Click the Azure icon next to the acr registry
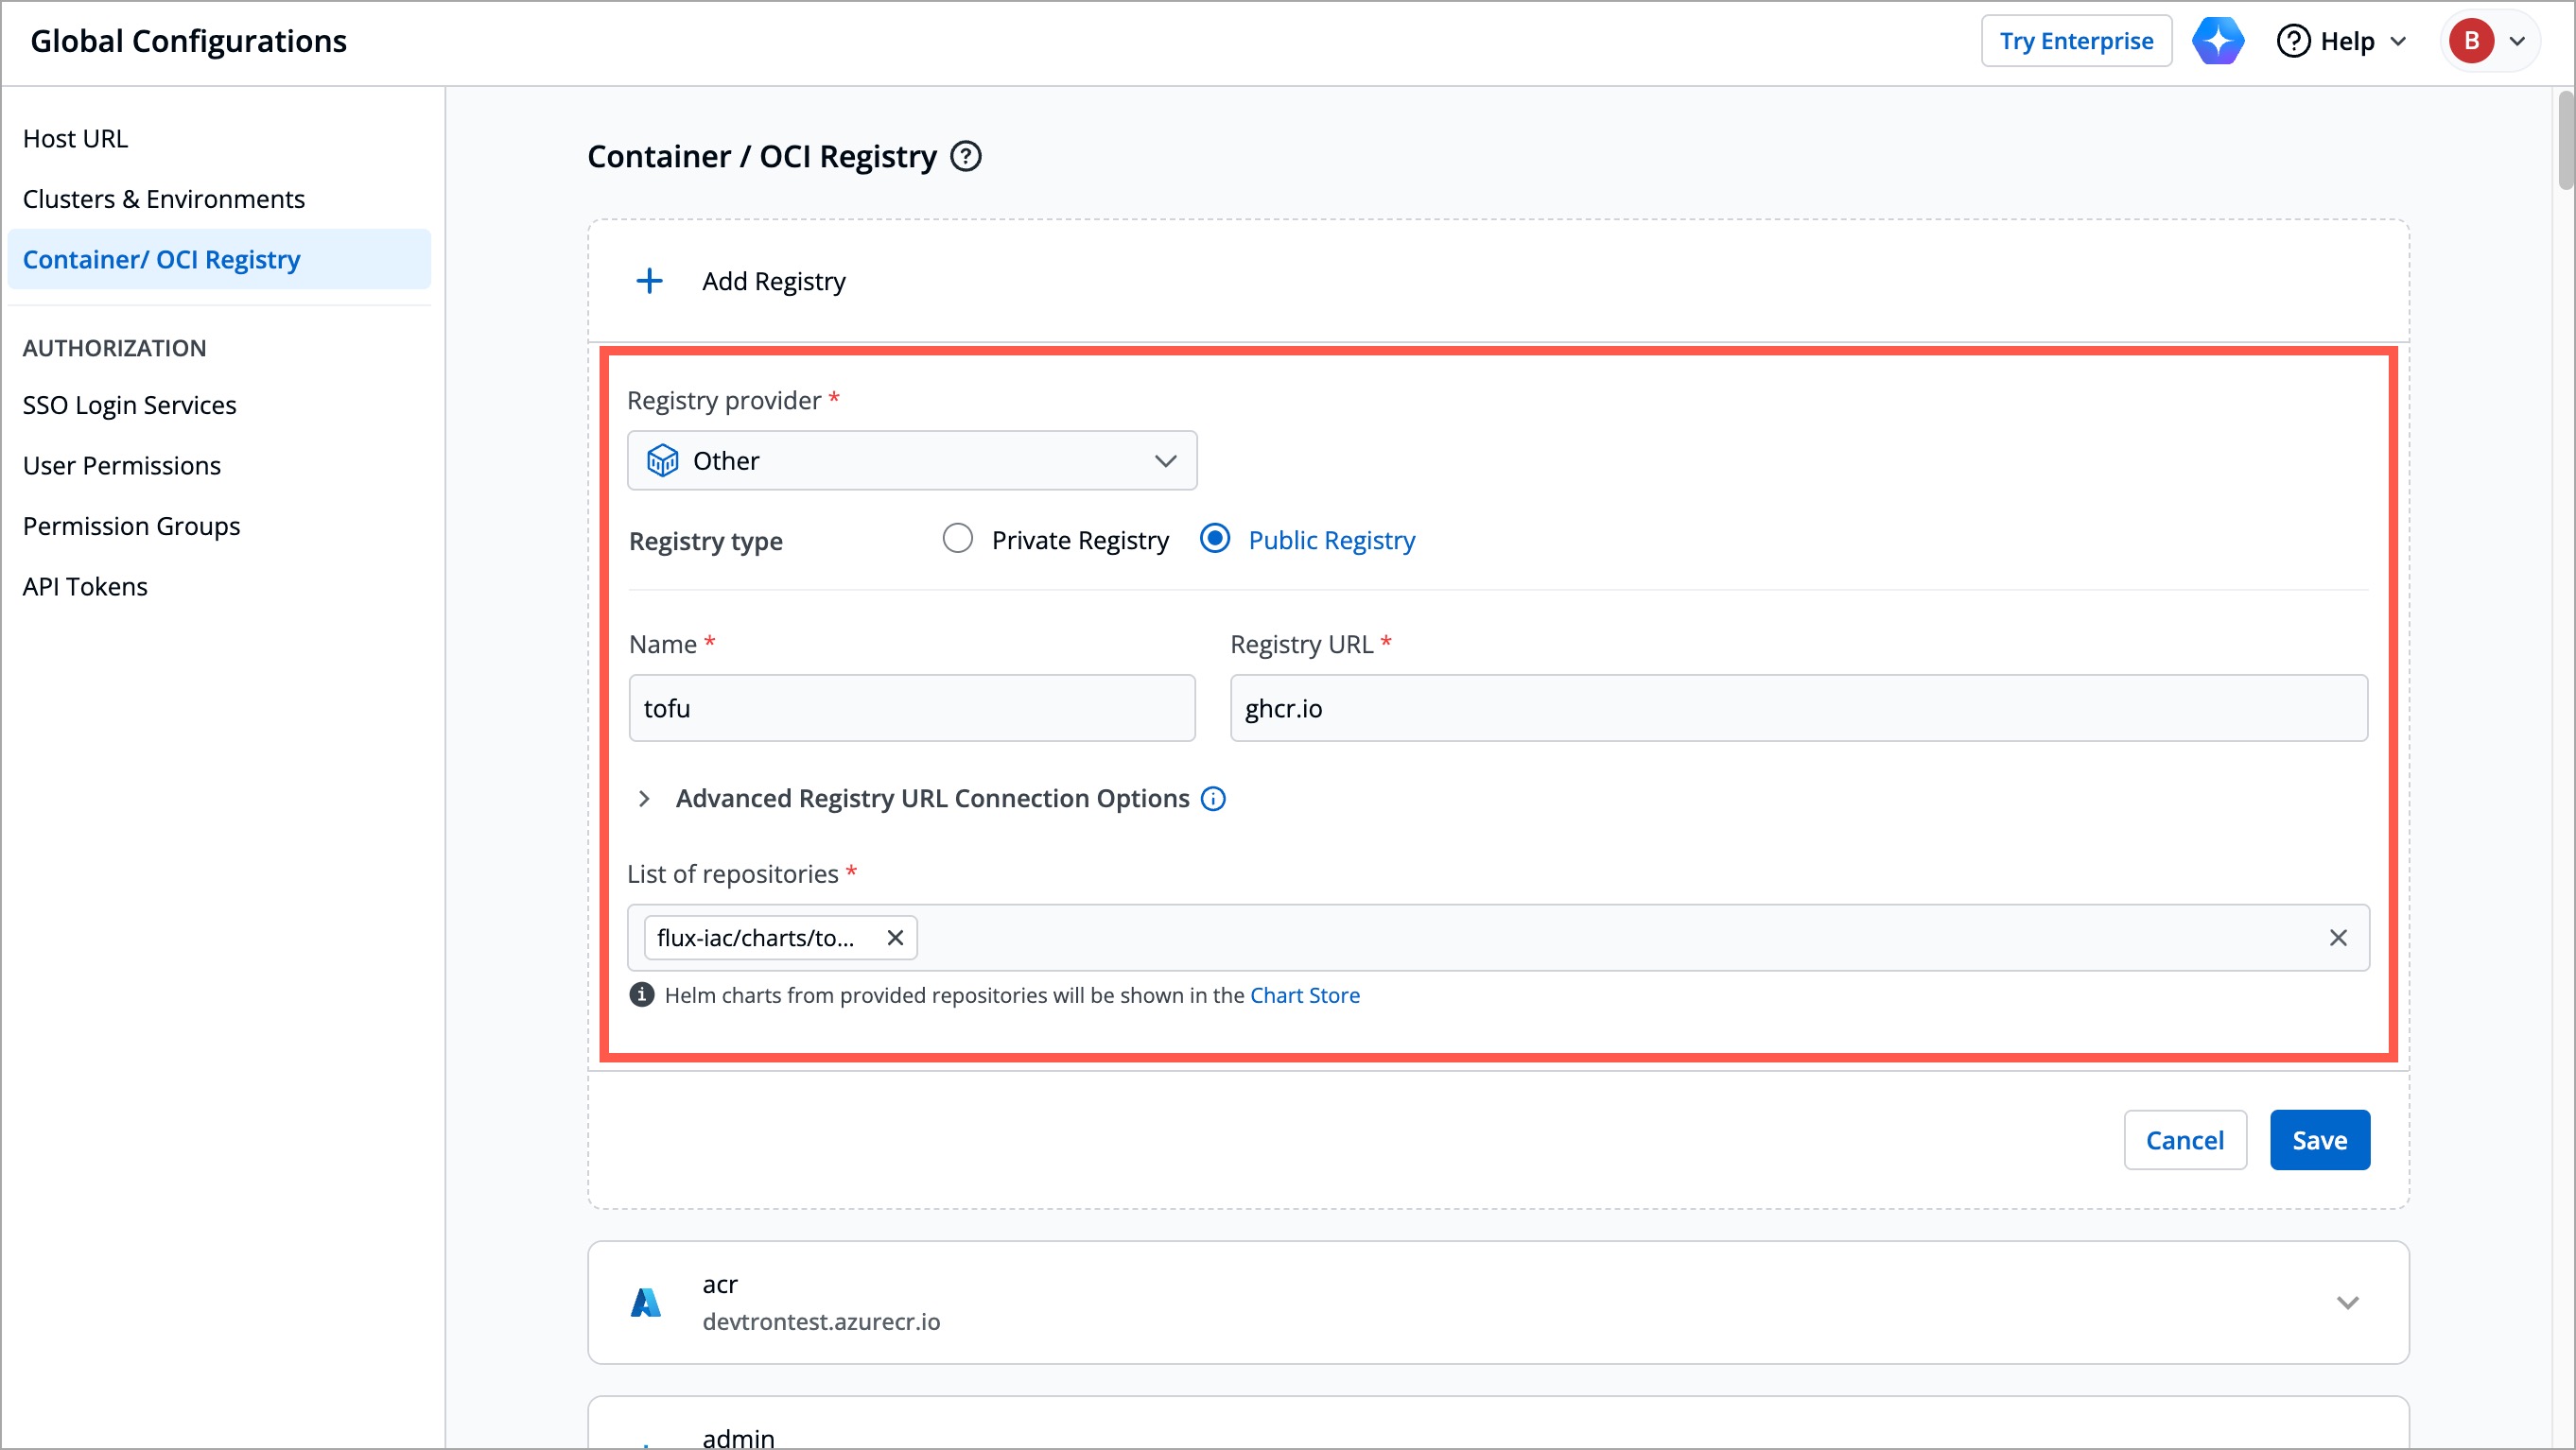The image size is (2576, 1450). [x=646, y=1303]
